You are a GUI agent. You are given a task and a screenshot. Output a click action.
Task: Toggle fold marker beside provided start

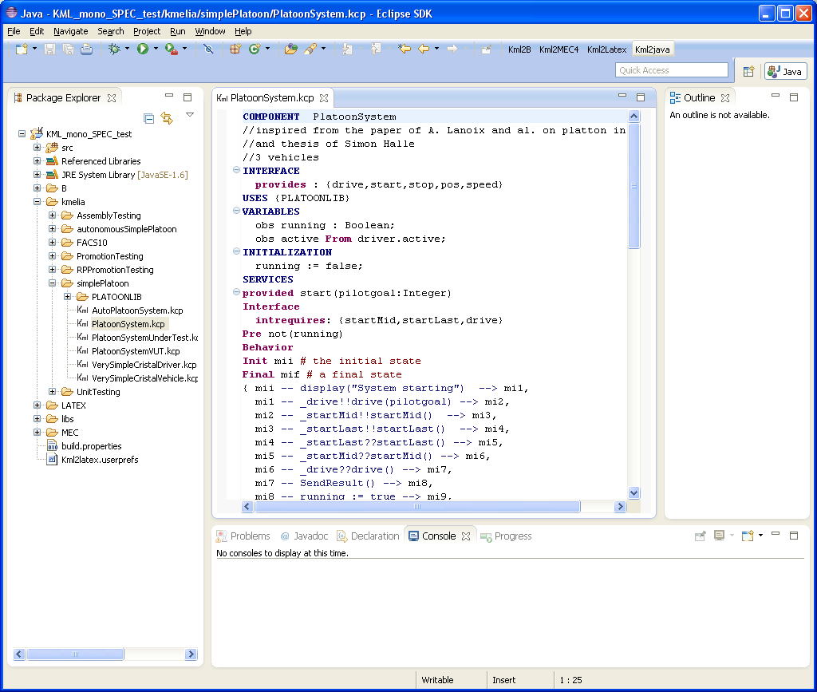[236, 293]
